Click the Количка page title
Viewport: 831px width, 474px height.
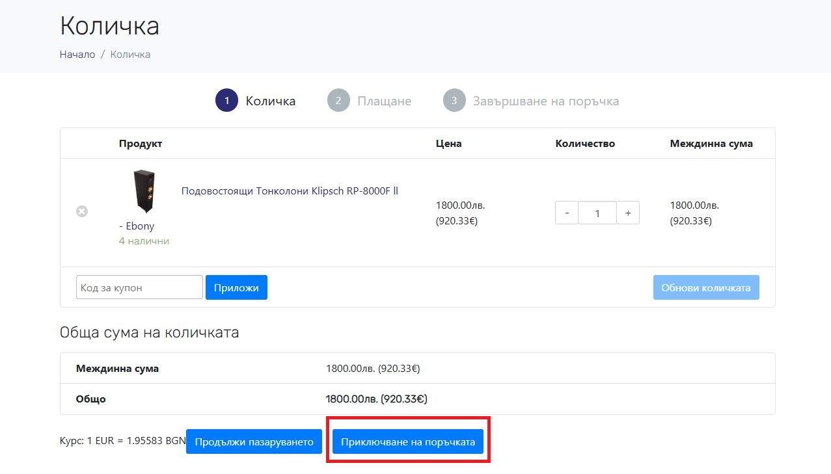109,26
